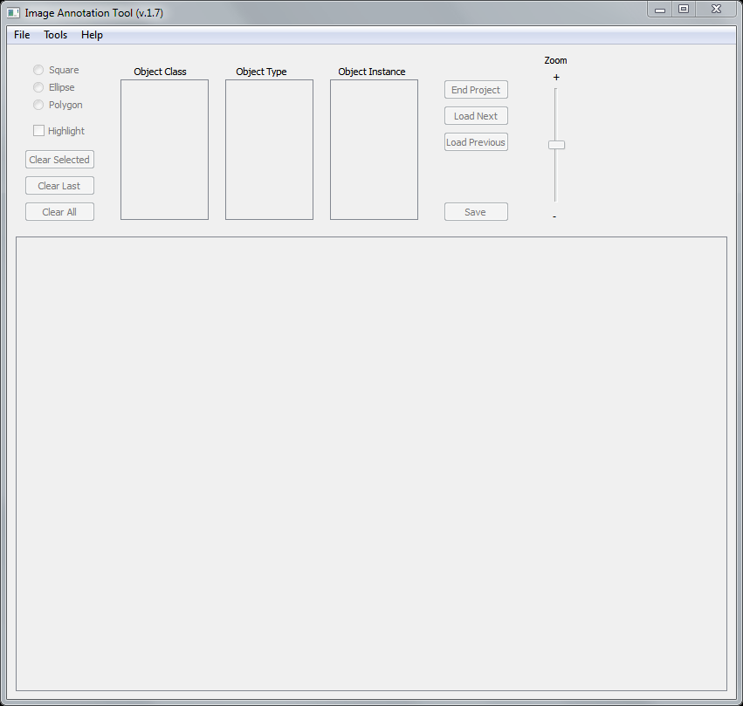Image resolution: width=743 pixels, height=706 pixels.
Task: Select the Polygon shape radio button
Action: click(x=38, y=105)
